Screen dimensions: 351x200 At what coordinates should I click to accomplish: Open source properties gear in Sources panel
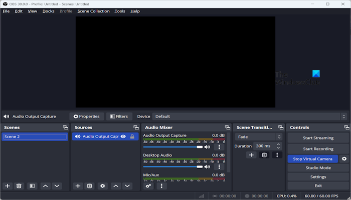103,185
